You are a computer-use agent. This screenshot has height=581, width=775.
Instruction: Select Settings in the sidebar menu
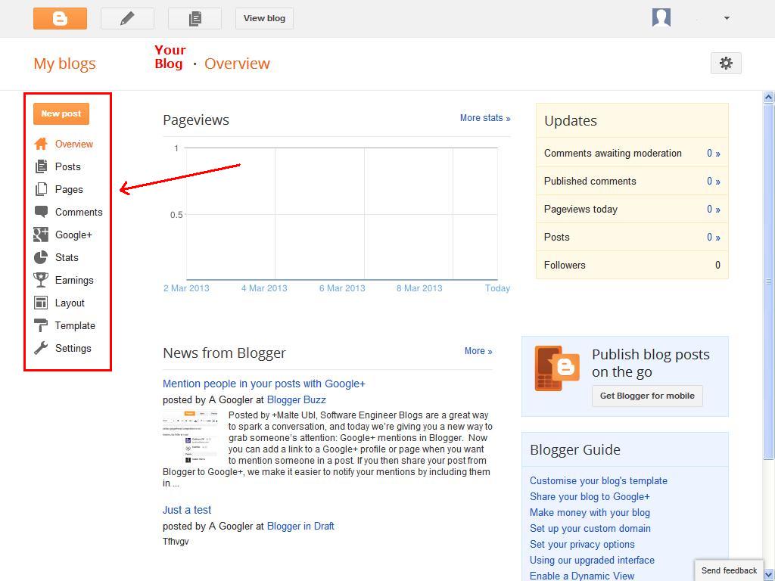[x=73, y=349]
